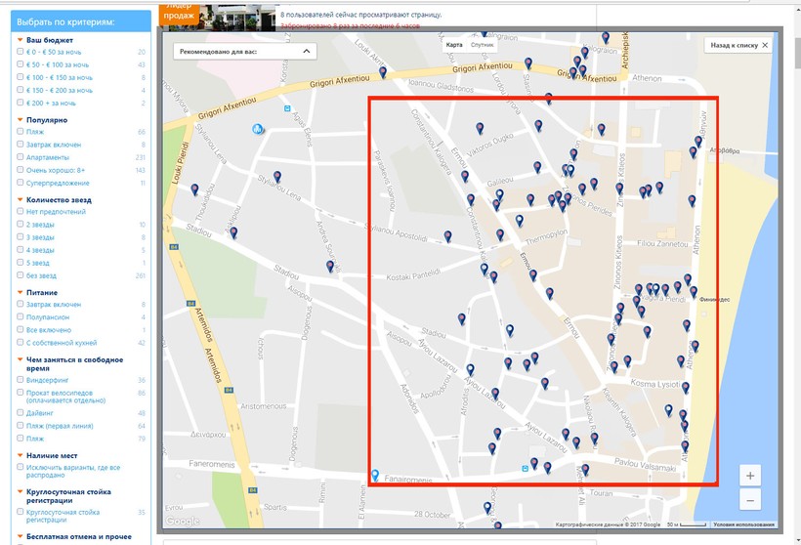Collapse the Ваш бюджет filter section
Screen dimensions: 801x545
point(20,39)
